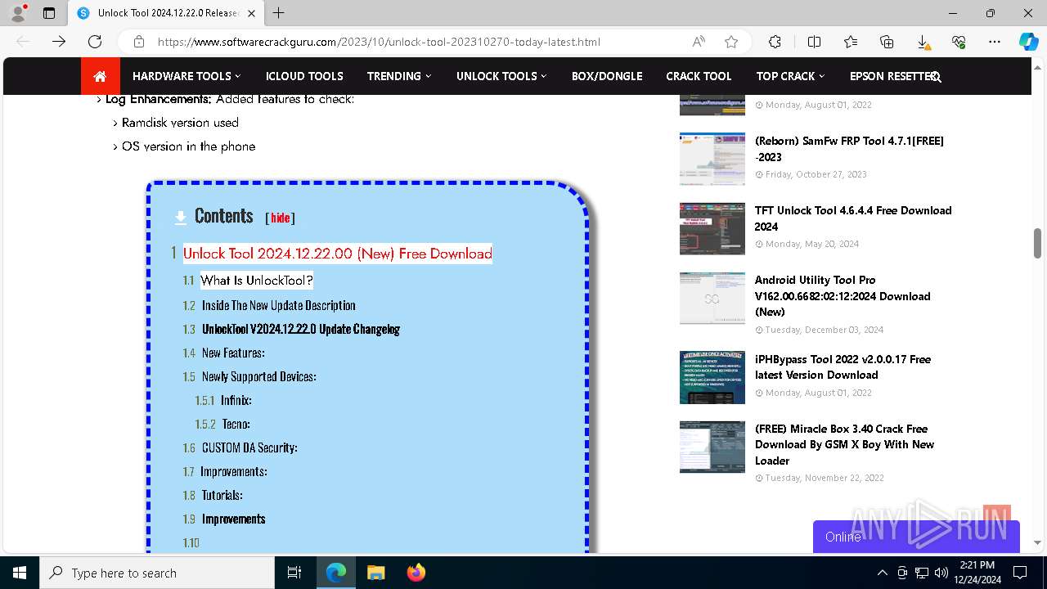The image size is (1047, 589).
Task: View site information lock icon
Action: point(139,42)
